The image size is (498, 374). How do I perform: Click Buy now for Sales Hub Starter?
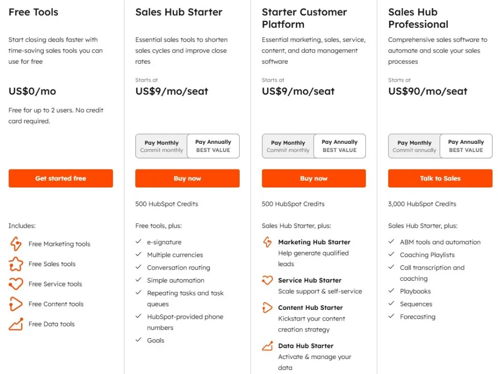187,178
